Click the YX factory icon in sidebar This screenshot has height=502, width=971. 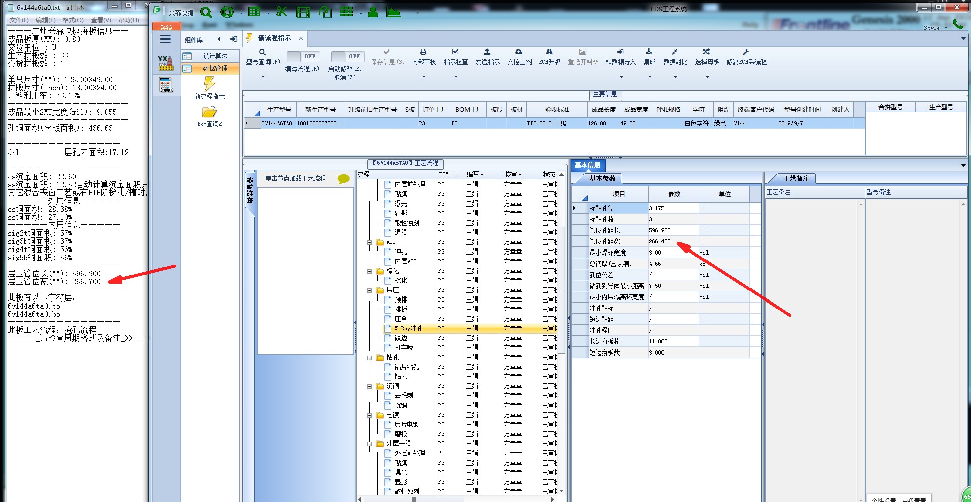pos(166,63)
